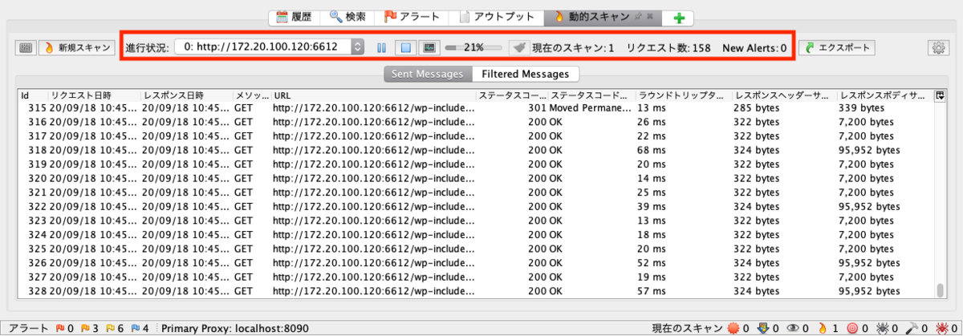Click the エクスポート (Export) button
This screenshot has height=336, width=963.
click(836, 47)
